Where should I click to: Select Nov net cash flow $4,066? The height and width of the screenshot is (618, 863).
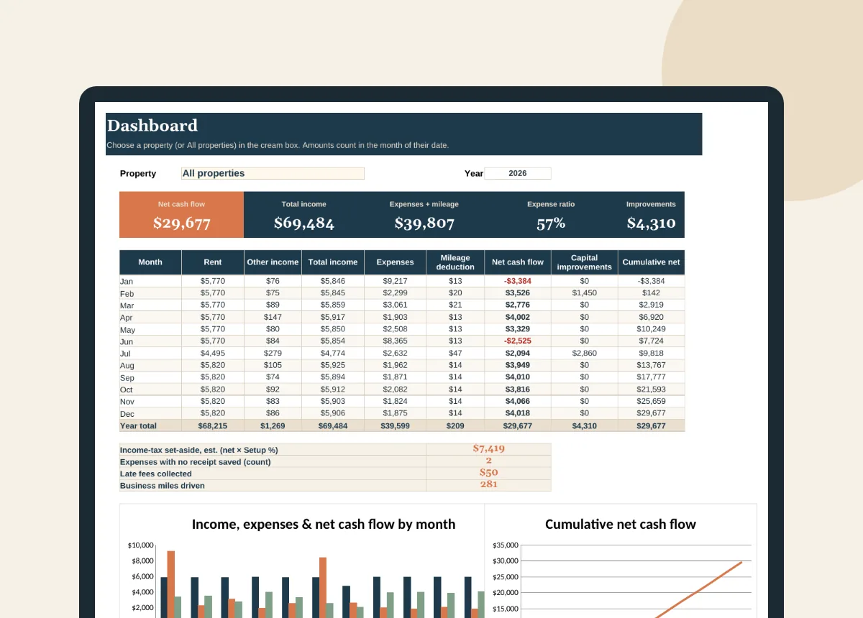point(518,401)
